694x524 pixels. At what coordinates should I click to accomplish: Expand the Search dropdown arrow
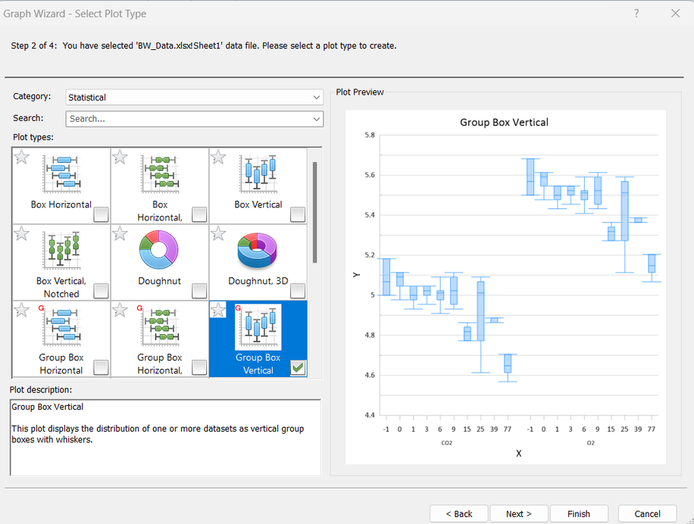click(x=316, y=119)
